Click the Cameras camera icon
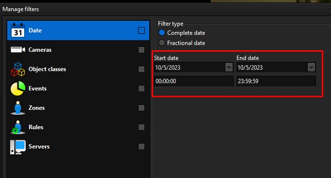The width and height of the screenshot is (331, 178). [18, 50]
